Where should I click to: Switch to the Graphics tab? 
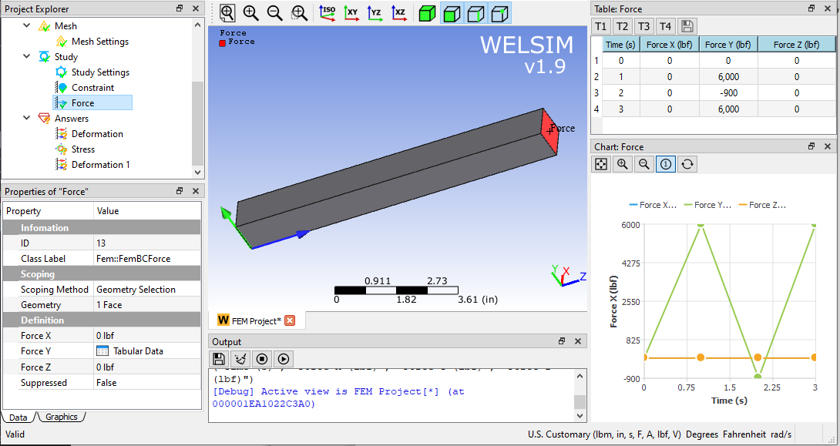tap(61, 417)
